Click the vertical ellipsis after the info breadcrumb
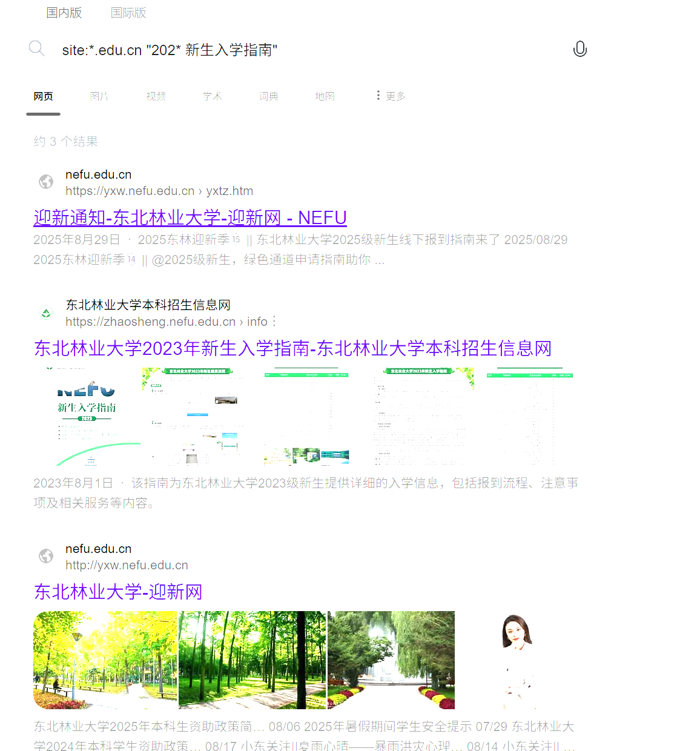This screenshot has height=751, width=700. click(x=274, y=322)
